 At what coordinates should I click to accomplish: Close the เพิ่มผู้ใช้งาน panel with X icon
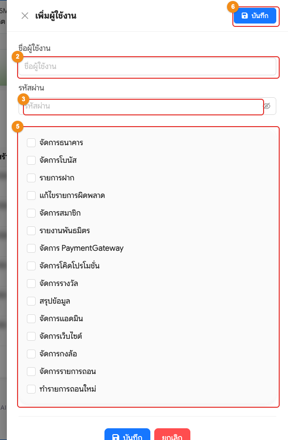coord(25,16)
